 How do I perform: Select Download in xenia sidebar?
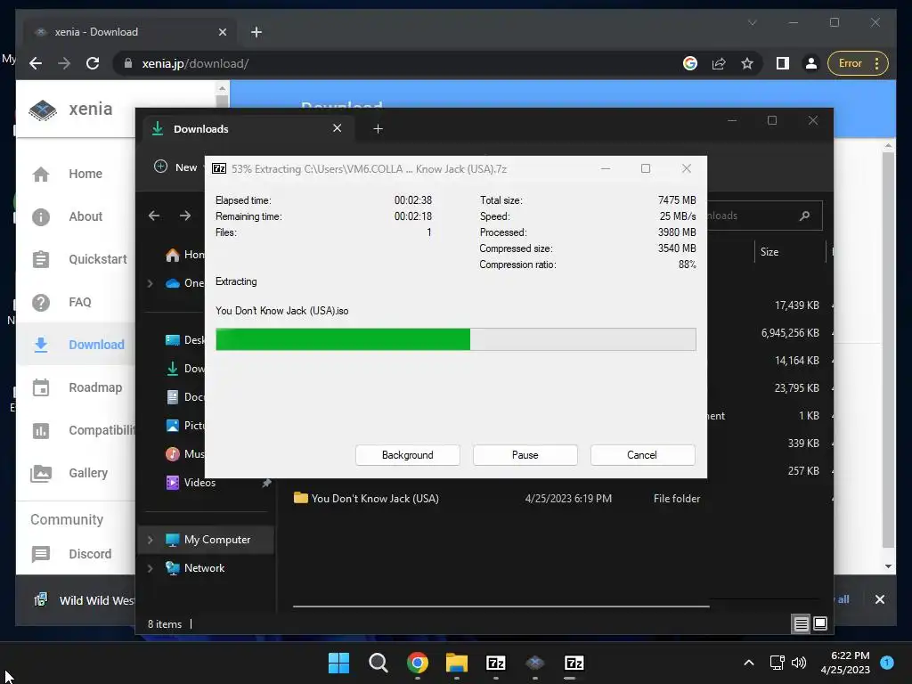(77, 345)
